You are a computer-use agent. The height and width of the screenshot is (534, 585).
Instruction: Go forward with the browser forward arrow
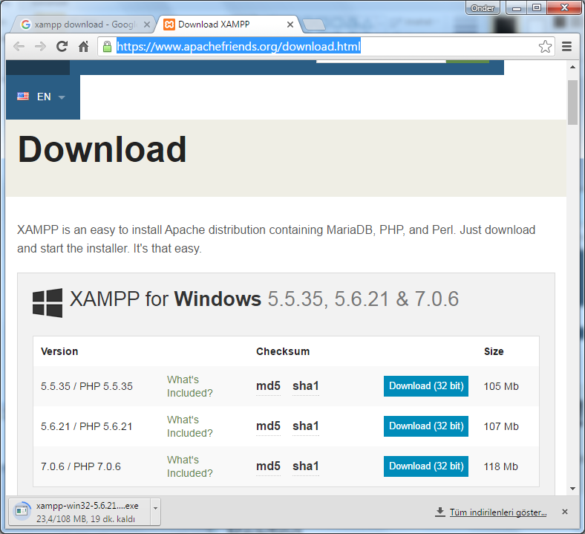point(40,47)
